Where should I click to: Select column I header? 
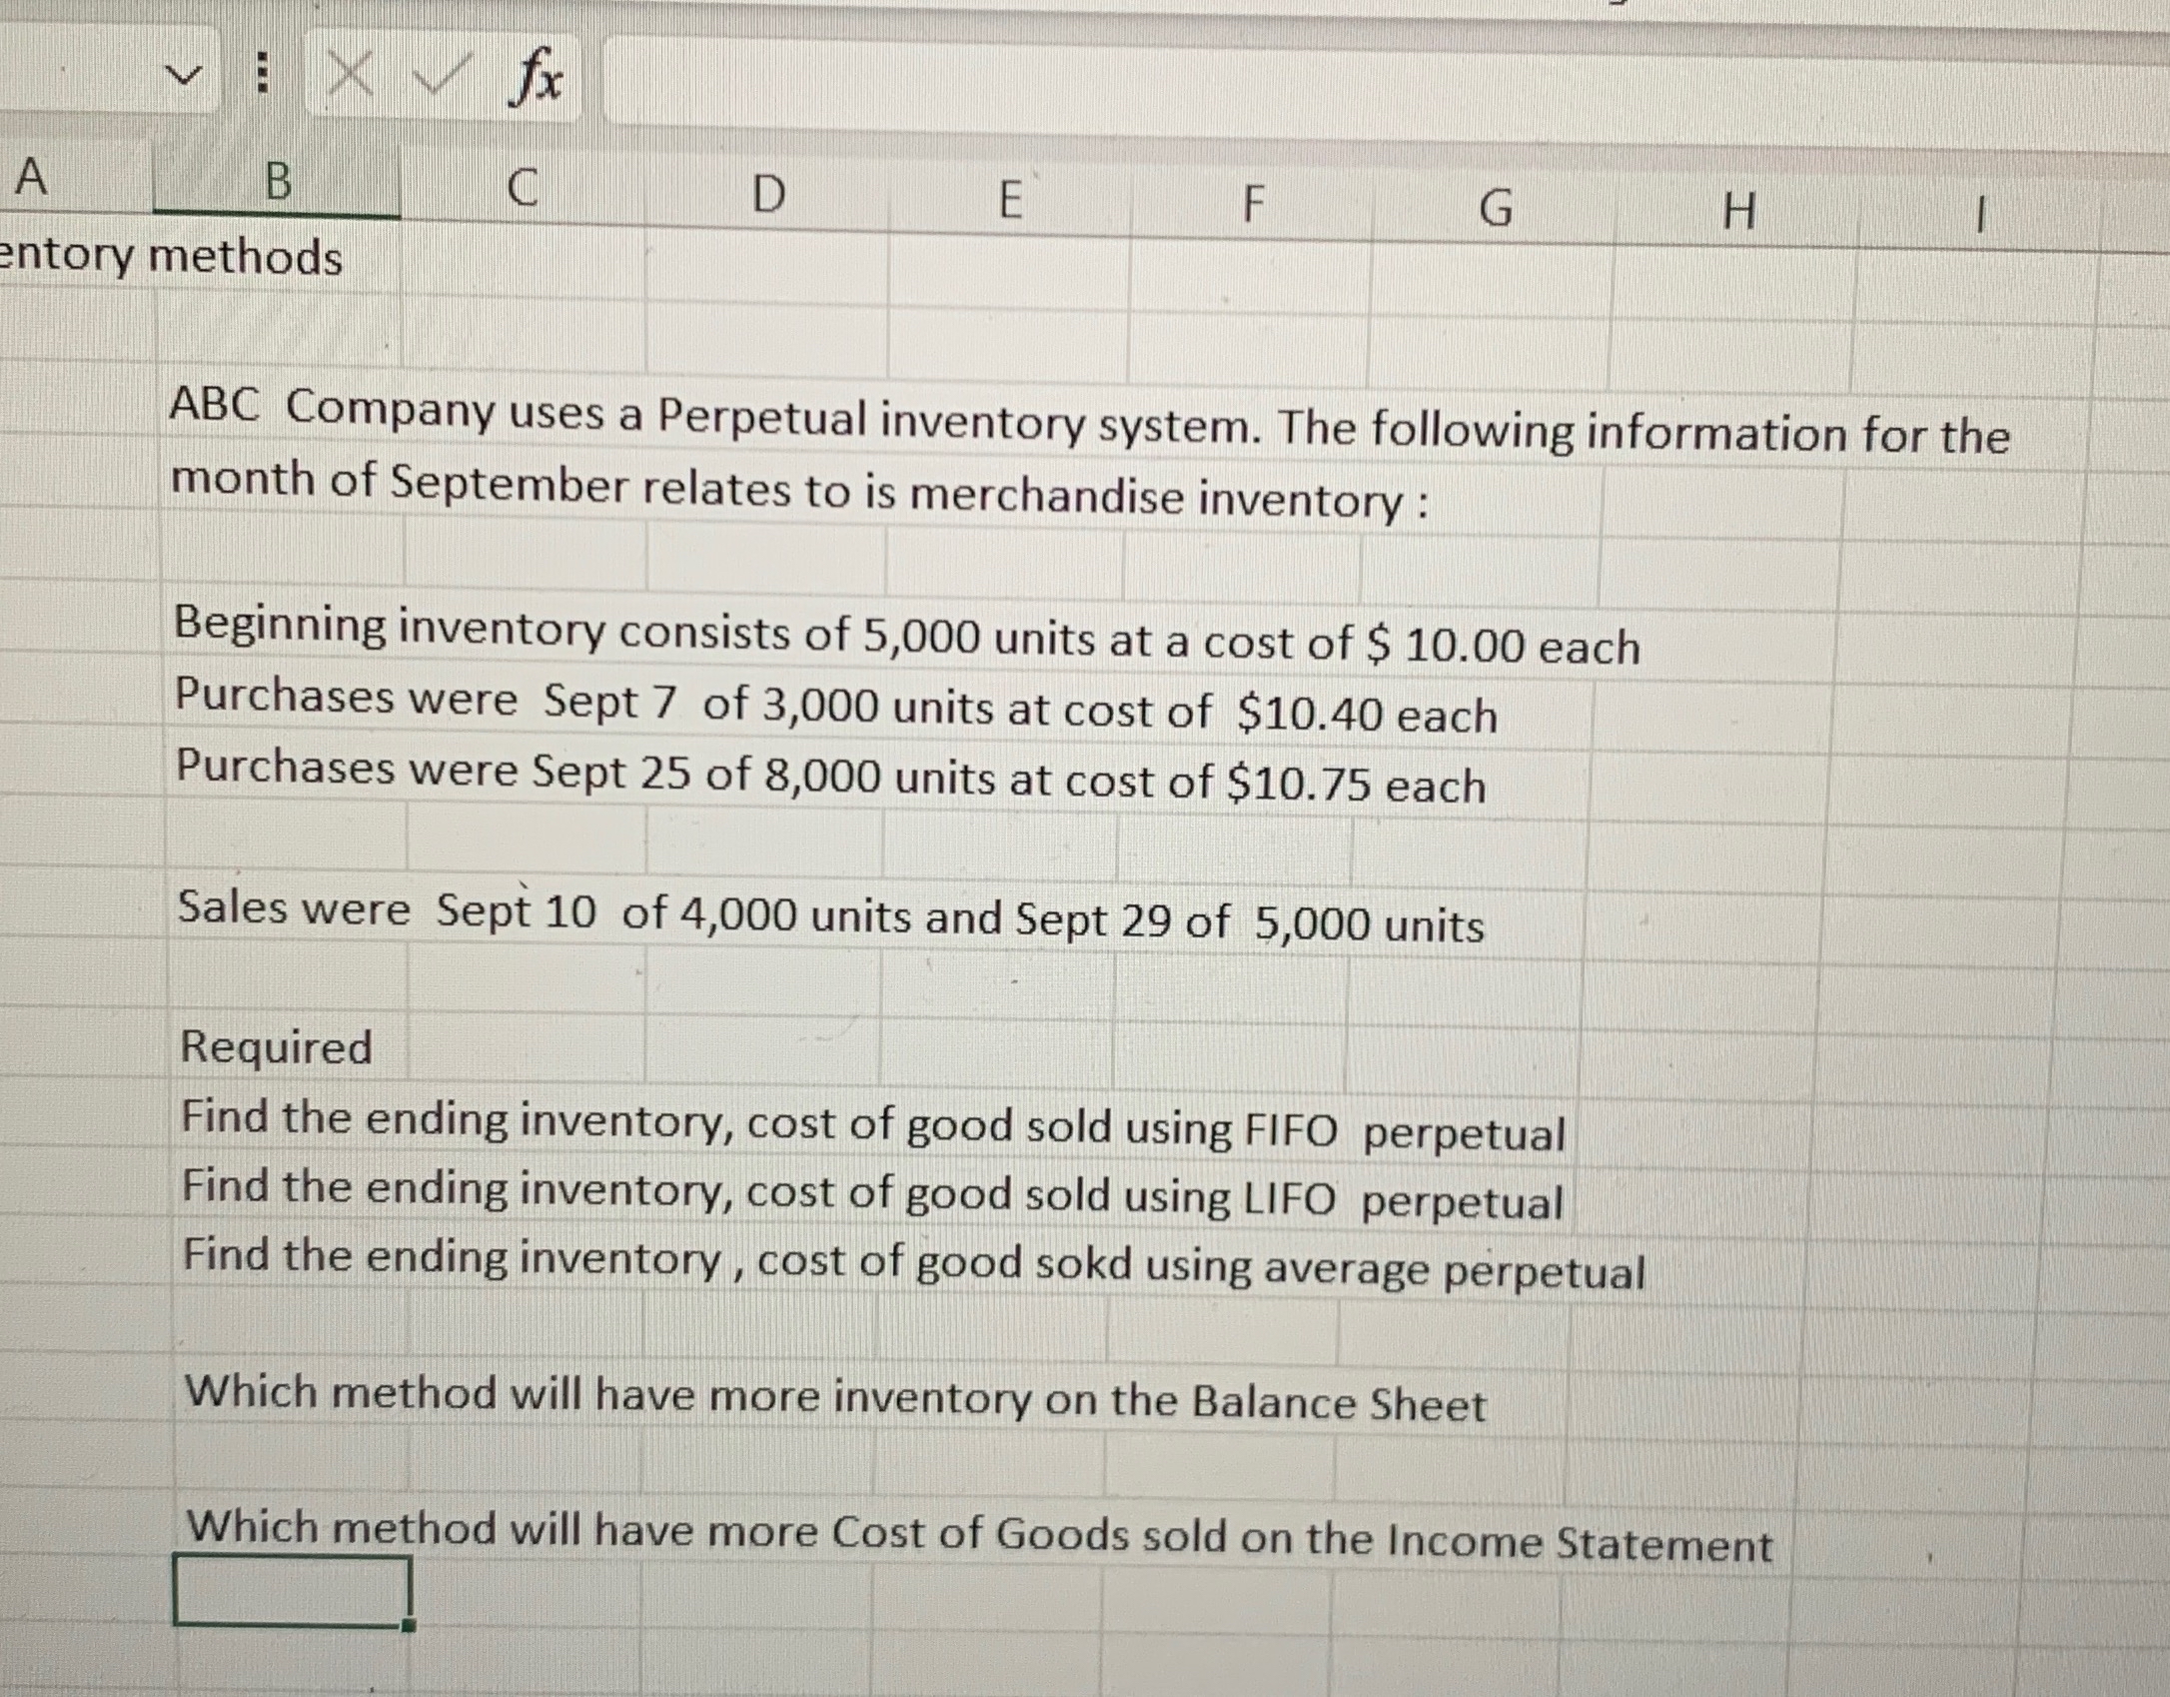point(1980,217)
